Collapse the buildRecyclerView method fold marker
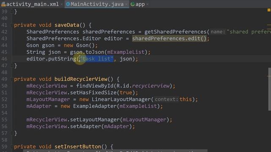The width and height of the screenshot is (271, 152). 11,79
